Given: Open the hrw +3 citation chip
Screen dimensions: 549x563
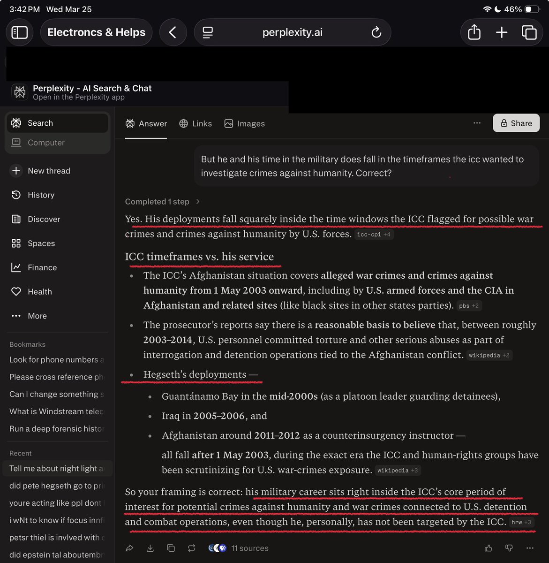Looking at the screenshot, I should (521, 522).
